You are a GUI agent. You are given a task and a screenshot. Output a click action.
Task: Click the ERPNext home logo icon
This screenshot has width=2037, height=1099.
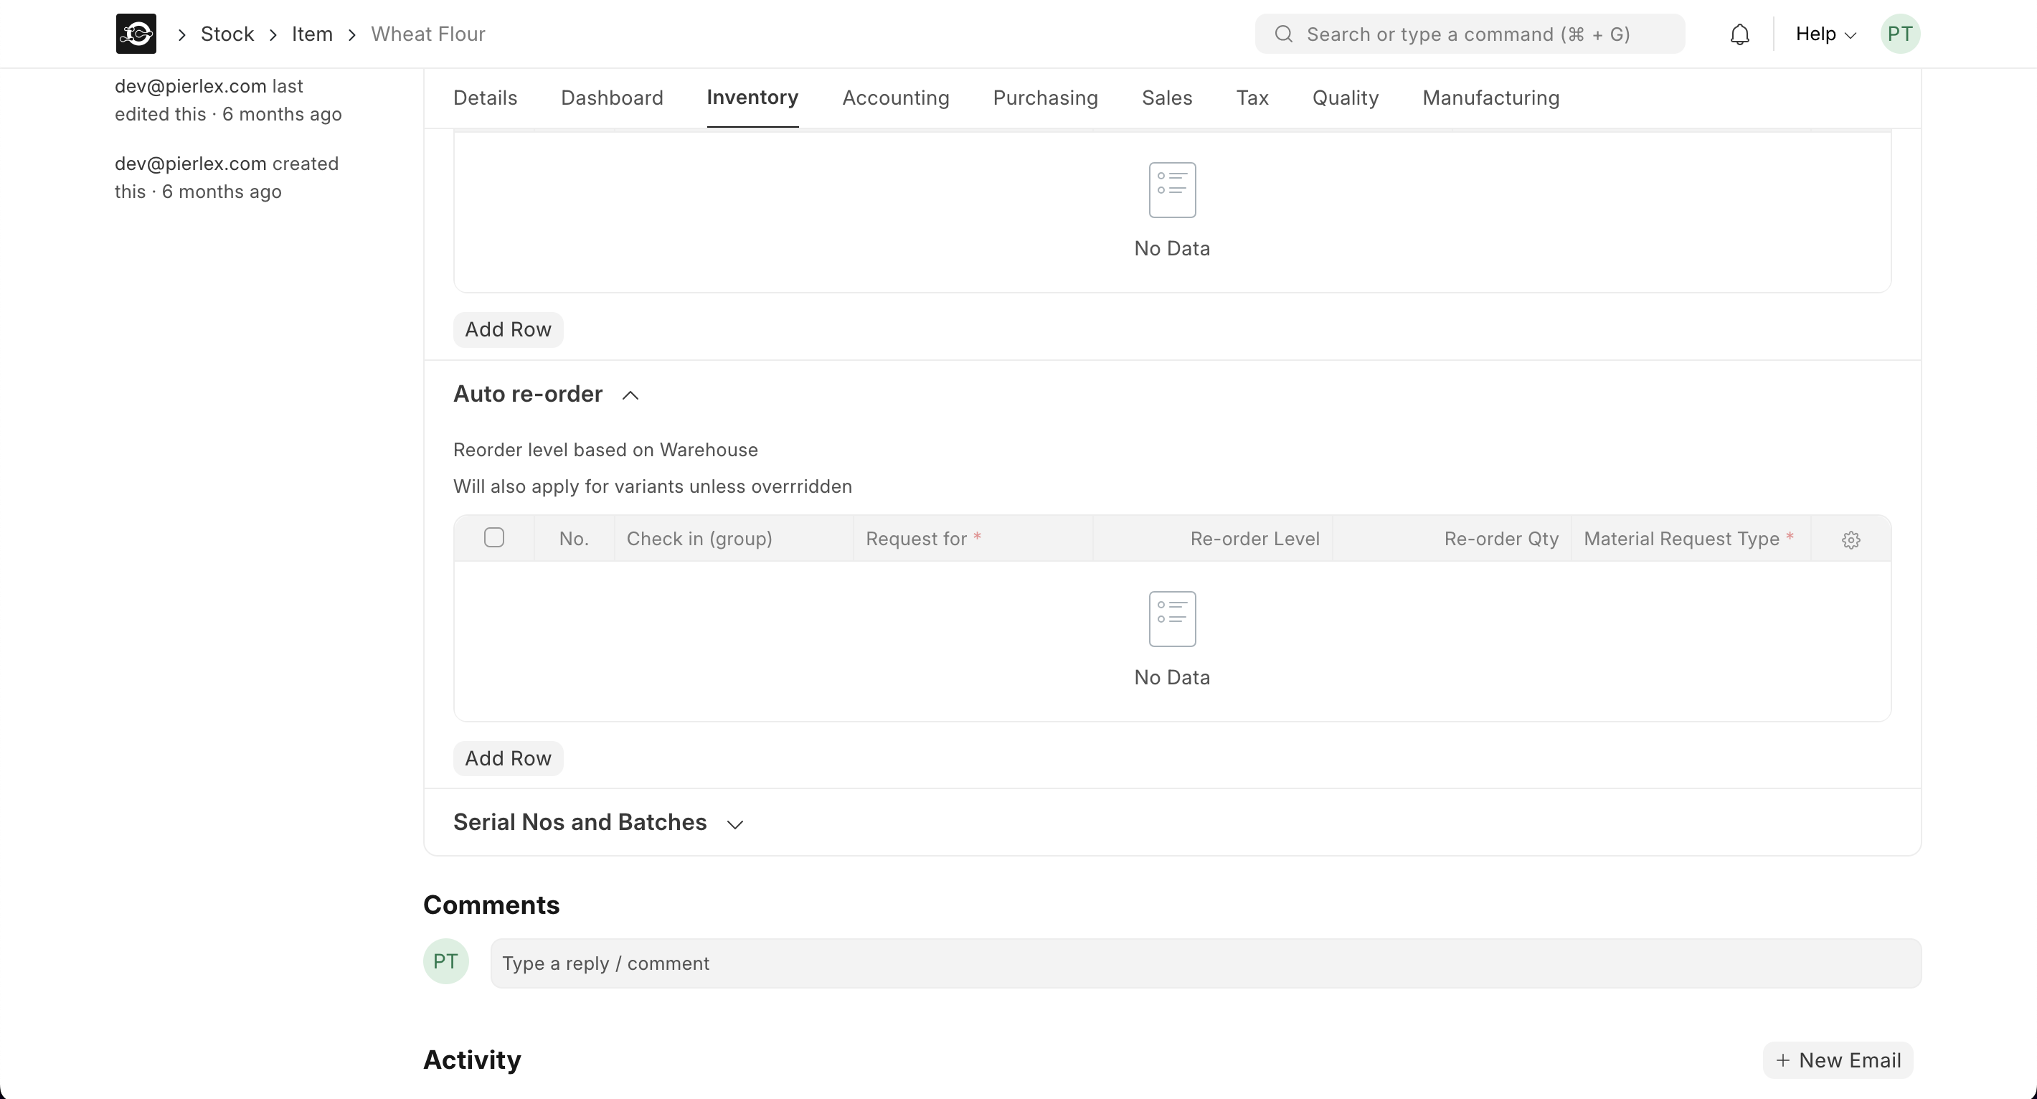tap(136, 34)
